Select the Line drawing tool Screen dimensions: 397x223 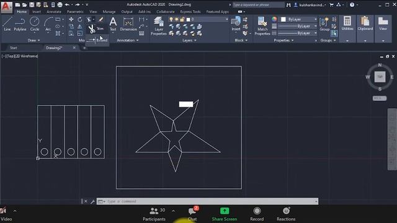7,24
